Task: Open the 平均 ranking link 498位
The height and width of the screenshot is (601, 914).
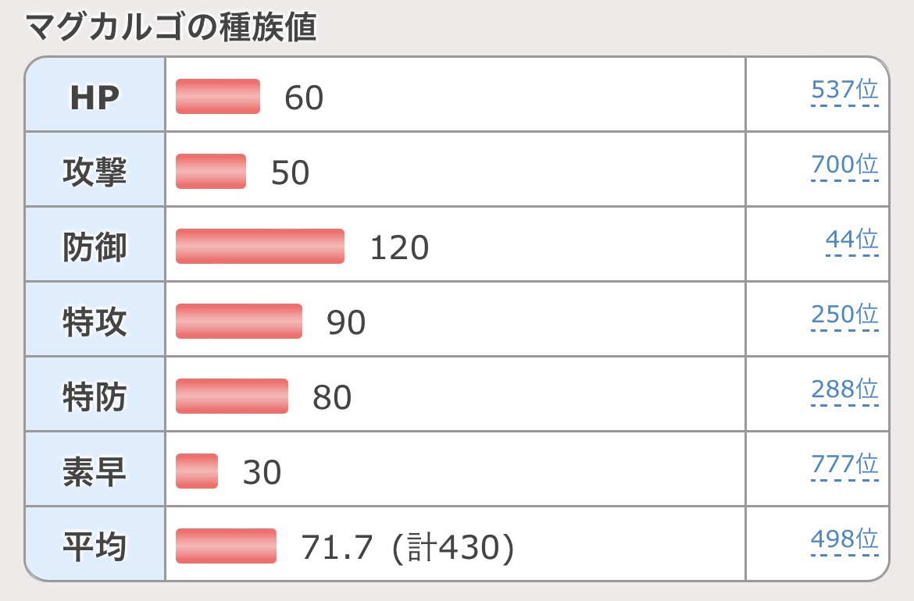Action: point(844,539)
